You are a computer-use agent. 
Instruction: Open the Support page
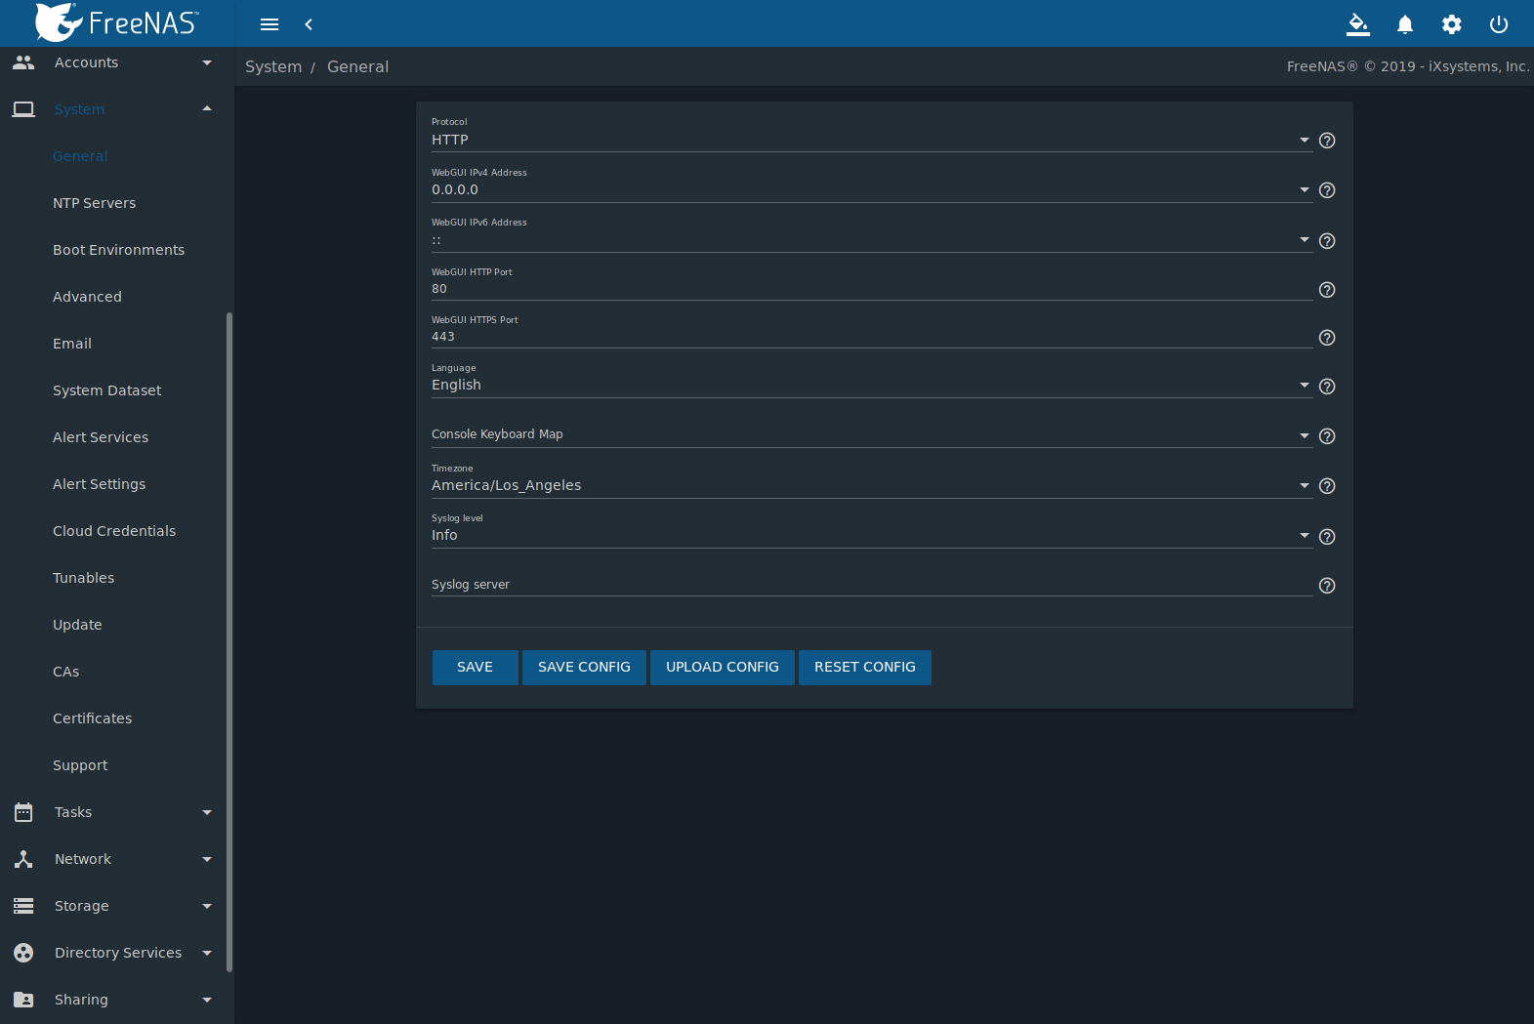point(80,765)
